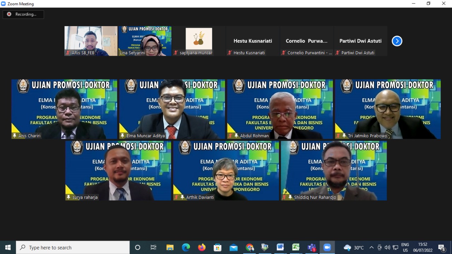Click the blue arrow to view more participants
452x254 pixels.
397,41
